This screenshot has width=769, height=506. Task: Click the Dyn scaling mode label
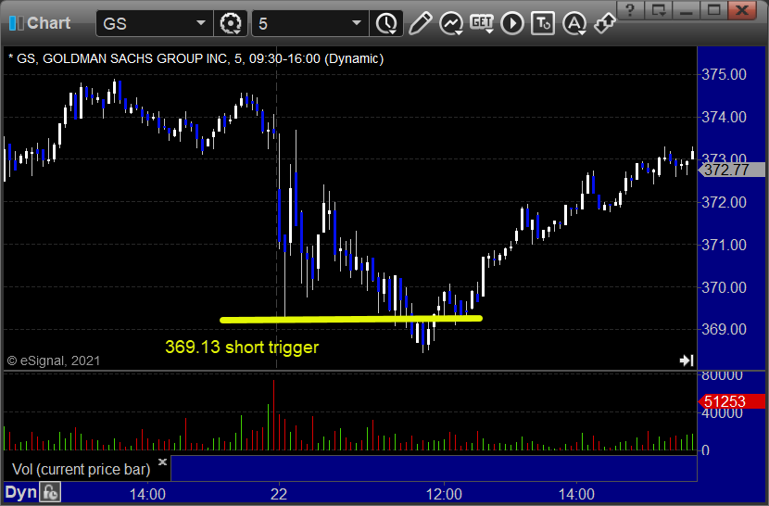tap(21, 492)
